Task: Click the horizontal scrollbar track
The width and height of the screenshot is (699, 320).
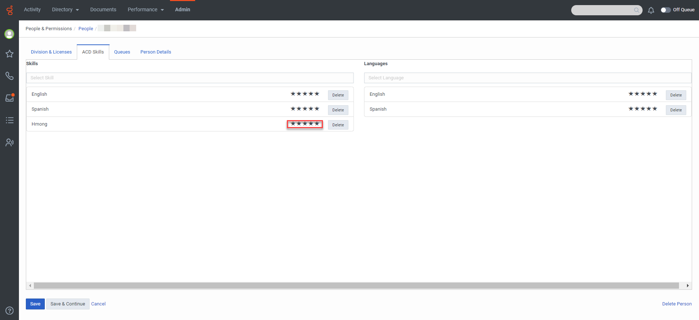Action: click(356, 286)
